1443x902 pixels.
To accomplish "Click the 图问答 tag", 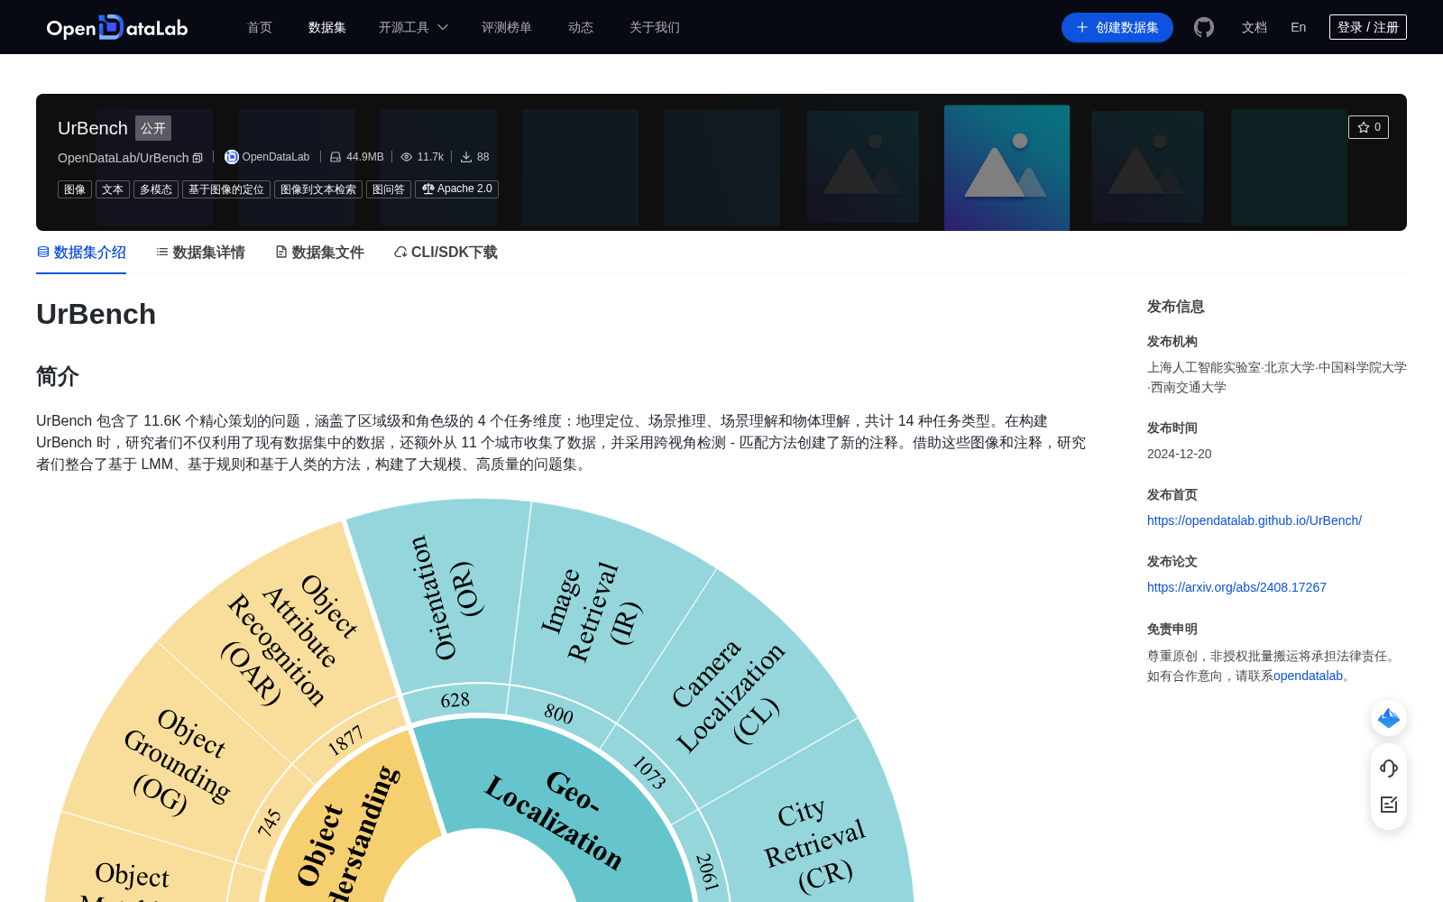I will point(389,189).
